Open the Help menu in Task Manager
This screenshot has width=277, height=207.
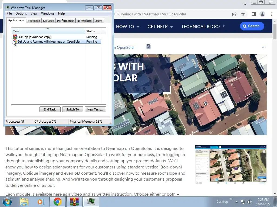[x=61, y=13]
